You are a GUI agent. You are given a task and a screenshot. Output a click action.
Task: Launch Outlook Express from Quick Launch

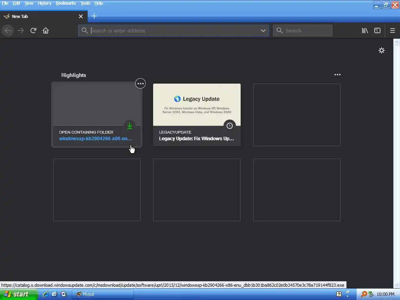click(x=55, y=294)
